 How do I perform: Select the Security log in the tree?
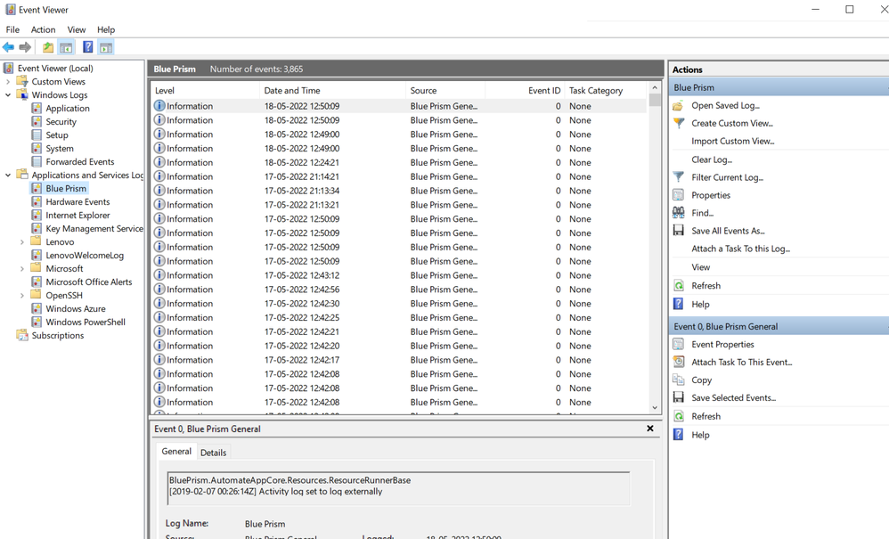[61, 122]
